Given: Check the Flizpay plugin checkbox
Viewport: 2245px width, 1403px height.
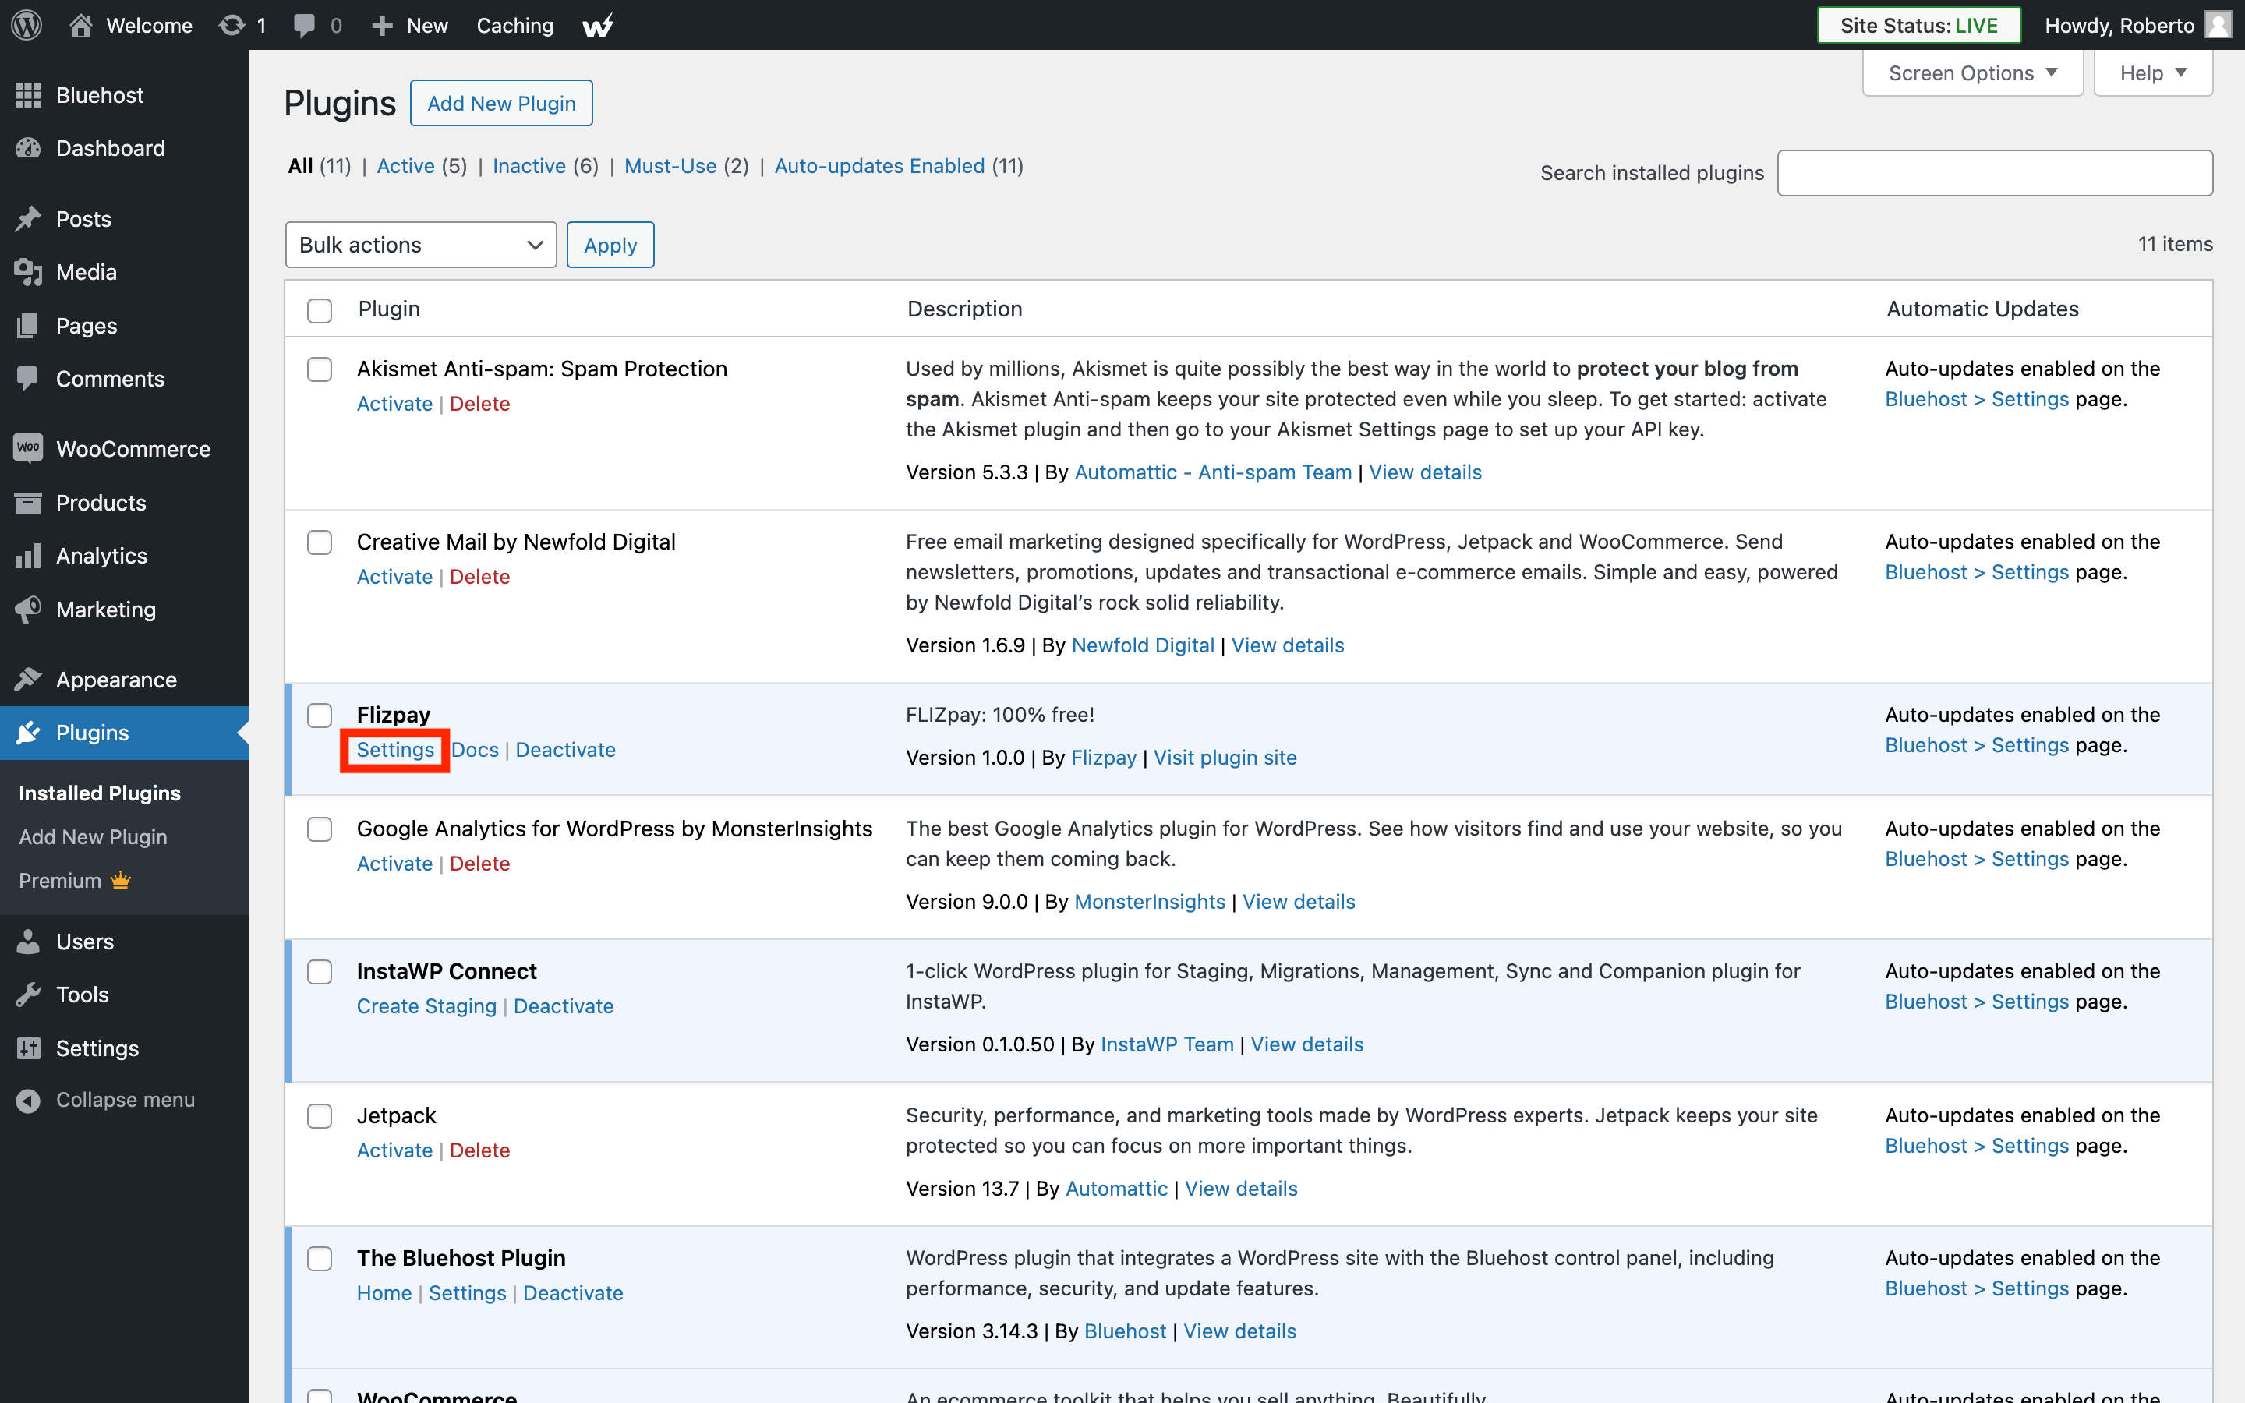Looking at the screenshot, I should (x=319, y=716).
